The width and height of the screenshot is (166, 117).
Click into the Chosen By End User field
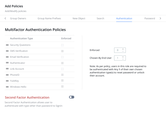coord(120,58)
